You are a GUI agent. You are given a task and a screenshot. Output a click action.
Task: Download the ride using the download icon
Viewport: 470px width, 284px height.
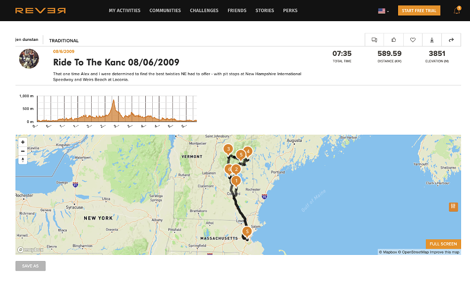(x=432, y=40)
